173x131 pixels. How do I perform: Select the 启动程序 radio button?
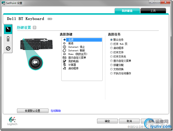[x=111, y=48]
